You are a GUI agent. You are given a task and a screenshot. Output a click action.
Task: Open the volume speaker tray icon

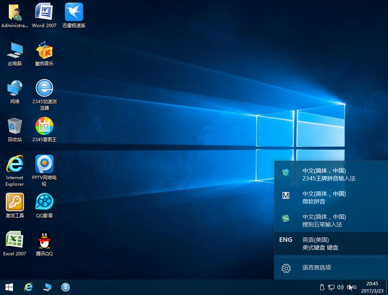pyautogui.click(x=340, y=287)
